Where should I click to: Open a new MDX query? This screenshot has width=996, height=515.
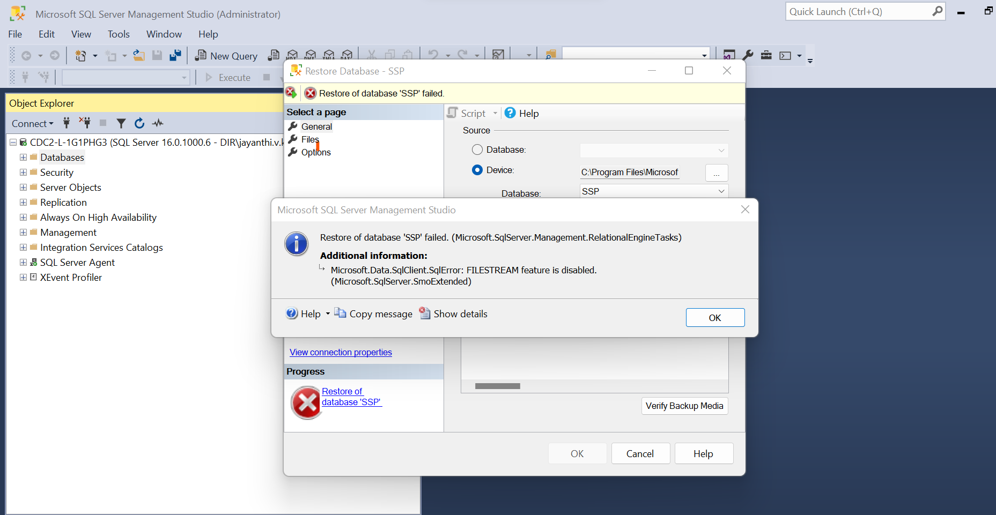click(292, 55)
